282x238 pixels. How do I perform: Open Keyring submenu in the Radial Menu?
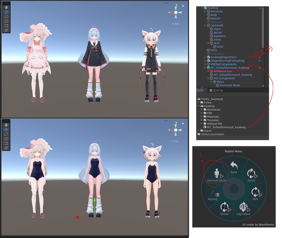click(x=213, y=196)
